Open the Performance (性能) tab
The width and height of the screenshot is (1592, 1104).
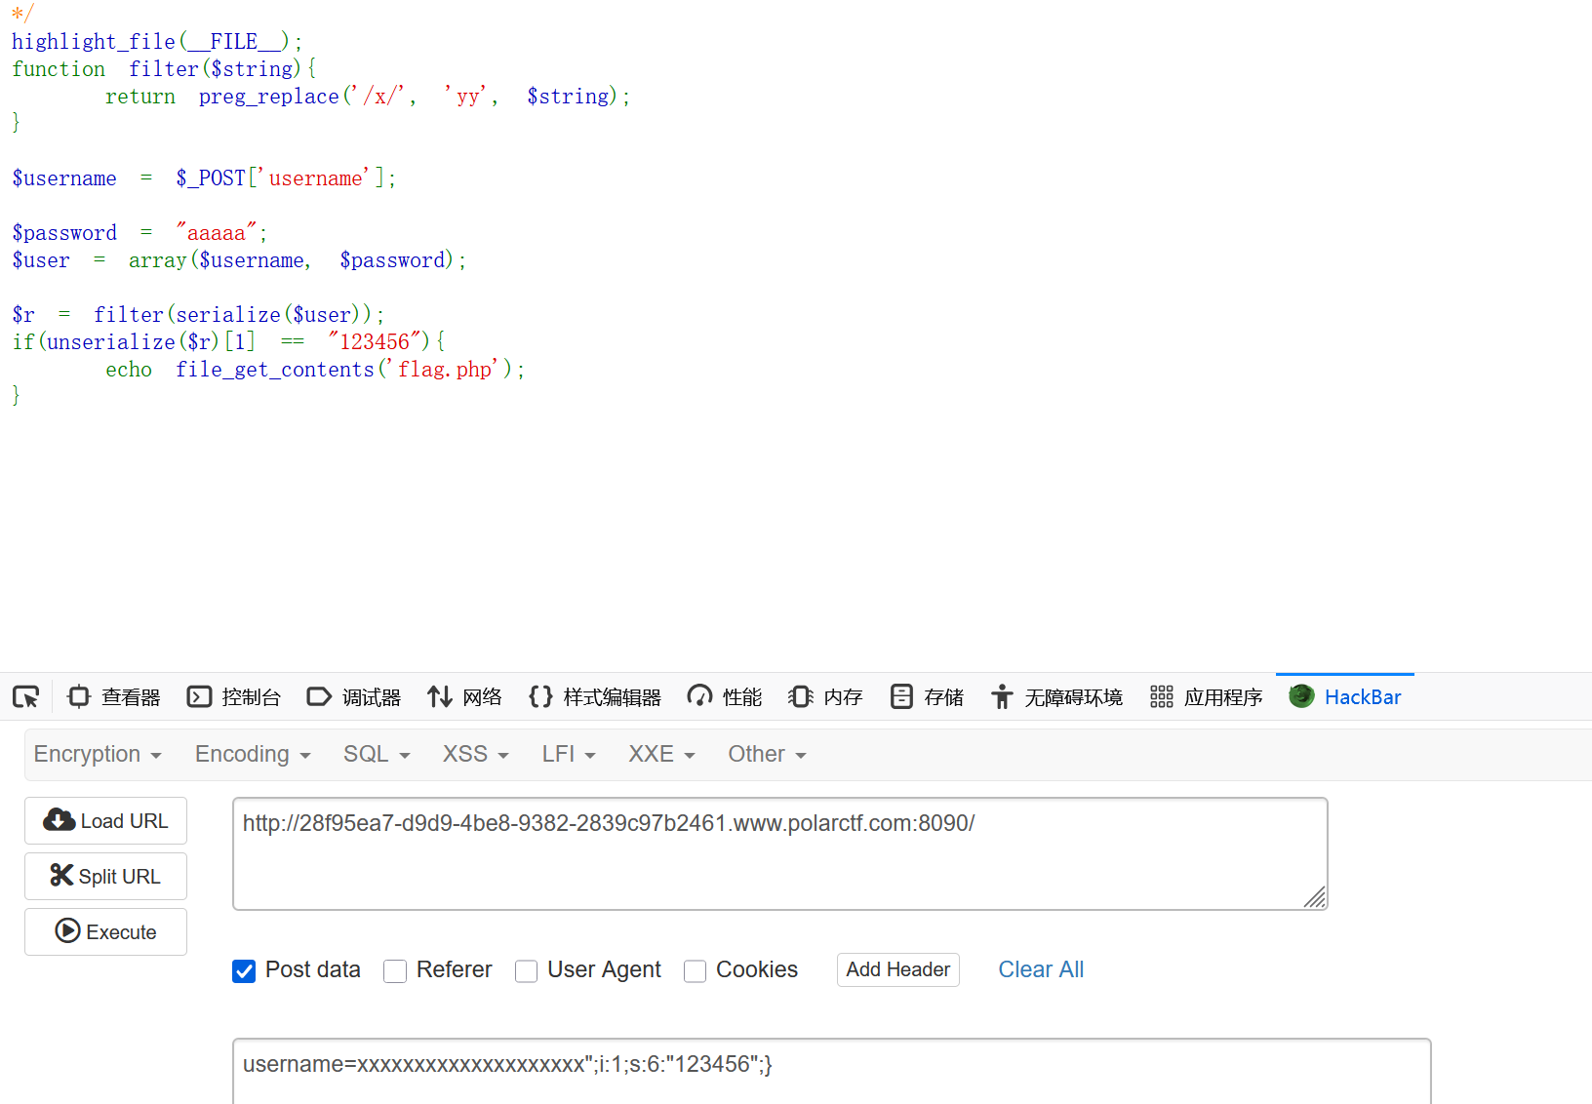[725, 696]
